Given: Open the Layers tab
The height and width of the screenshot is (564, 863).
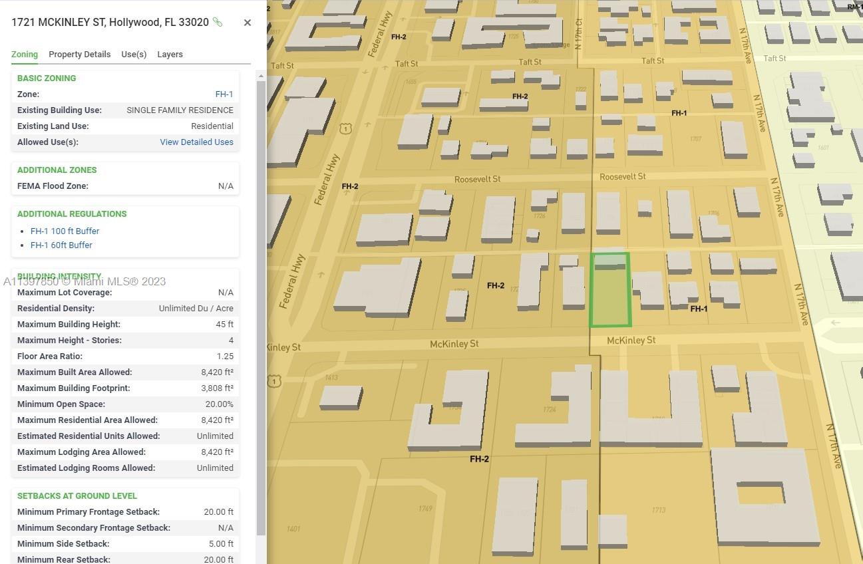Looking at the screenshot, I should click(x=170, y=55).
